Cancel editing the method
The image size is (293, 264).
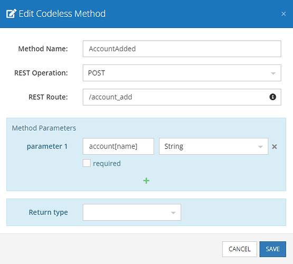tap(239, 249)
